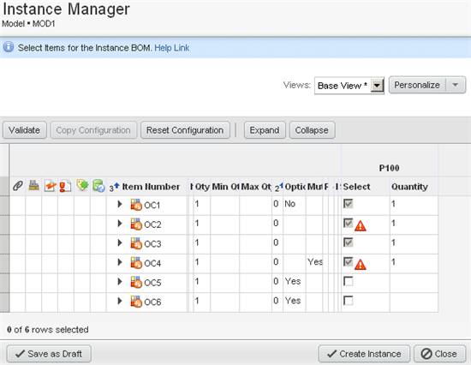
Task: Click the "Yes" optional value for OC6
Action: [293, 301]
